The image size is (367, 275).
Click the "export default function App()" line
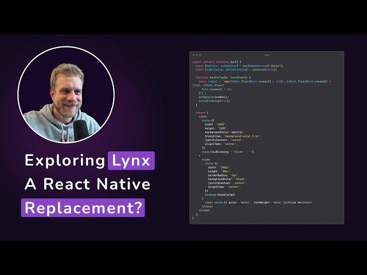[x=217, y=61]
